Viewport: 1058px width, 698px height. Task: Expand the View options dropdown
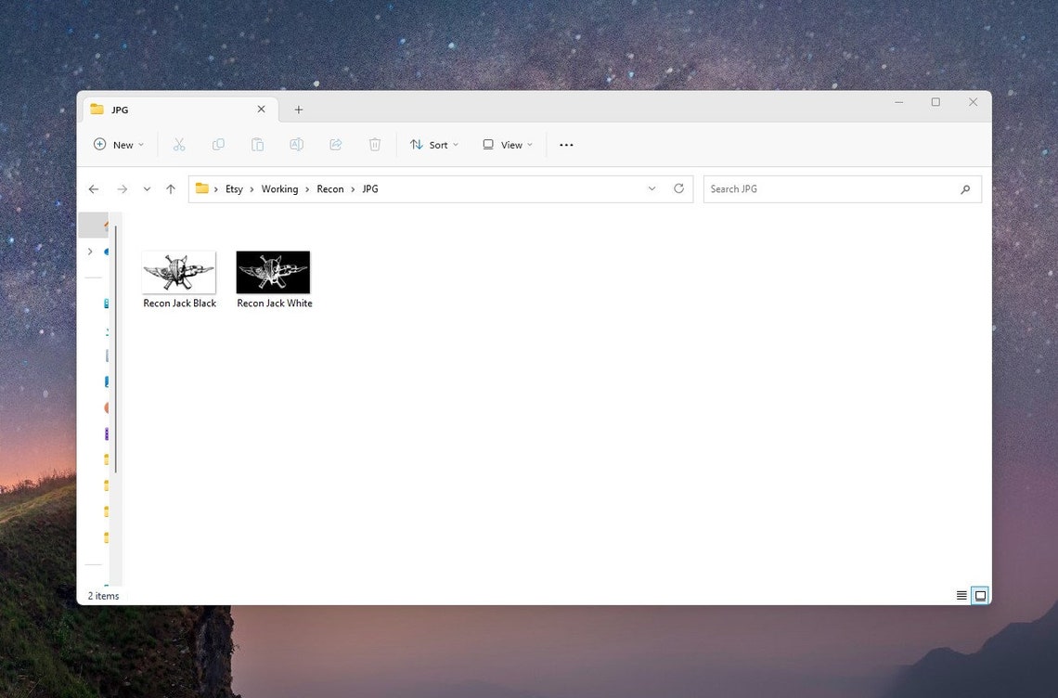508,145
